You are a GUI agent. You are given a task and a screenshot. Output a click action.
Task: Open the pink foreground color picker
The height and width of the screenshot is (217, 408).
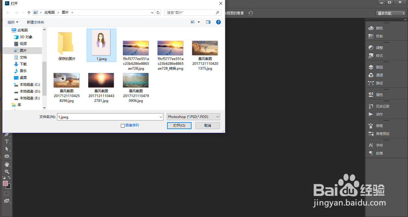coord(5,183)
